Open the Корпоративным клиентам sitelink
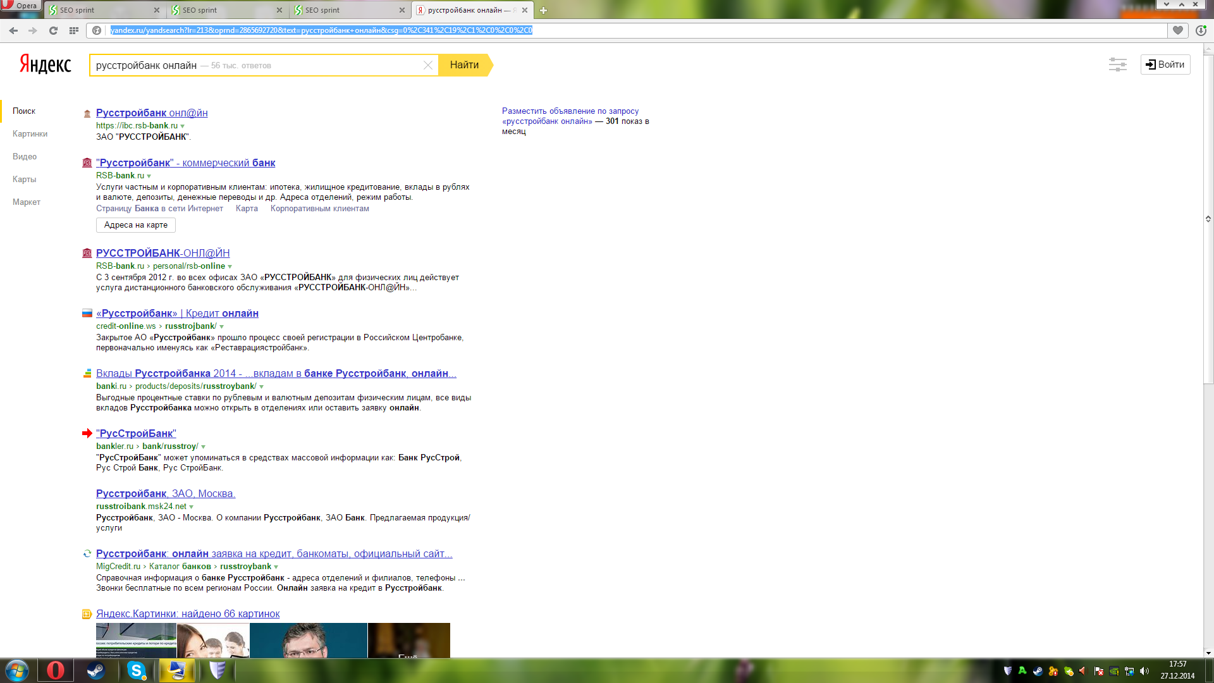This screenshot has height=683, width=1214. pyautogui.click(x=320, y=209)
